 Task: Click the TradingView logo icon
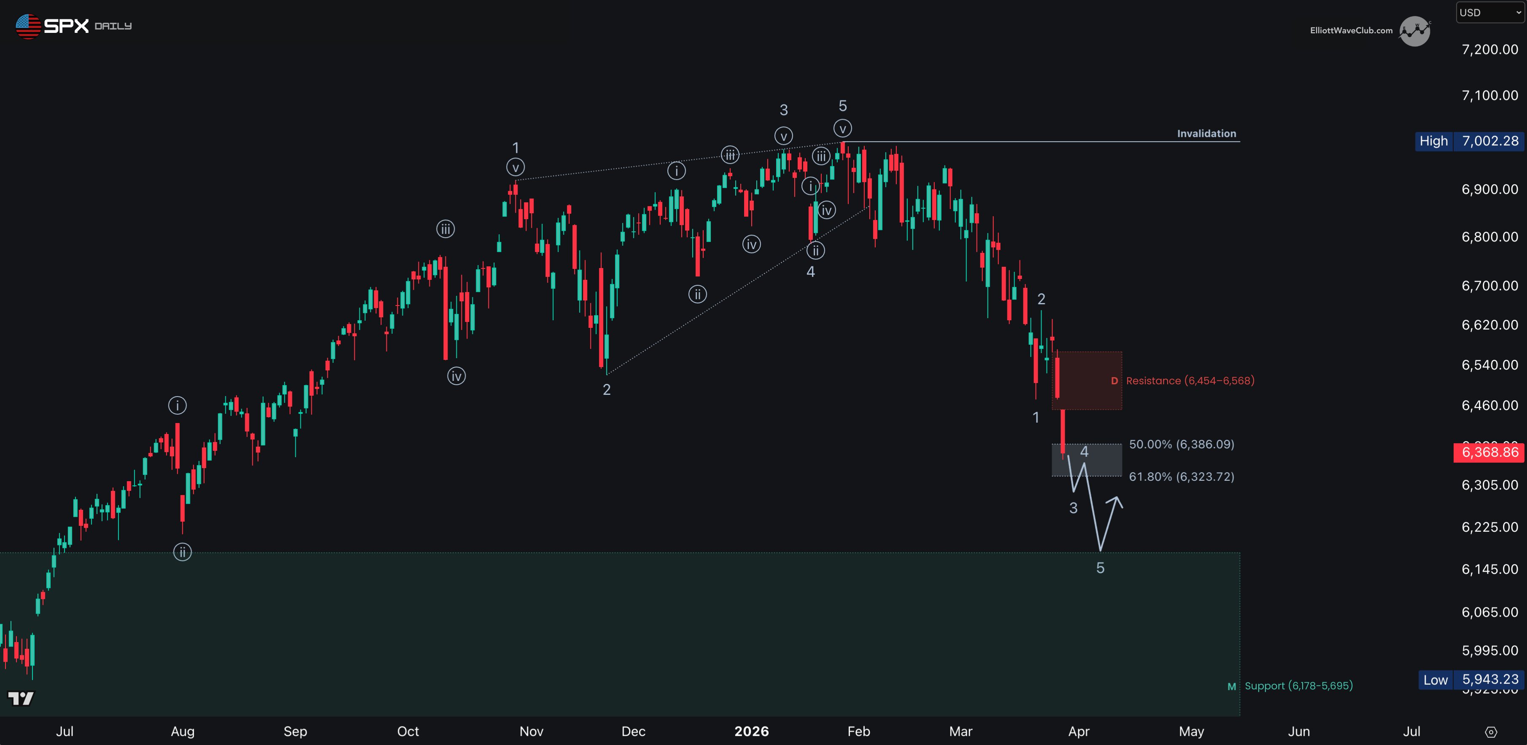21,699
